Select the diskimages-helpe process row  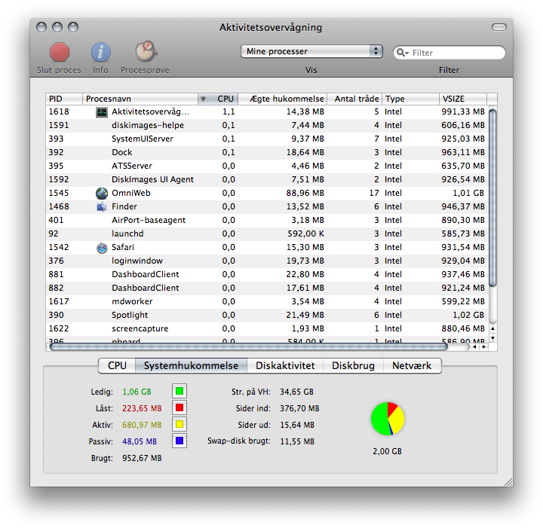pos(267,126)
